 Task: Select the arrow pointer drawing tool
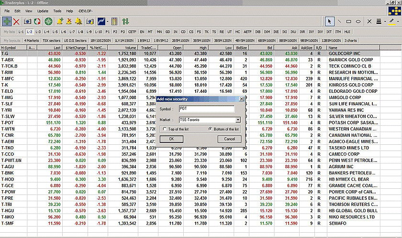pyautogui.click(x=329, y=22)
